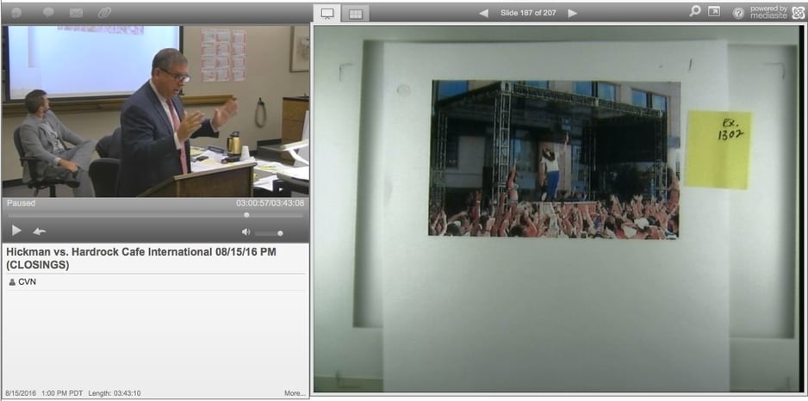
Task: Go to the next slide
Action: pos(573,13)
